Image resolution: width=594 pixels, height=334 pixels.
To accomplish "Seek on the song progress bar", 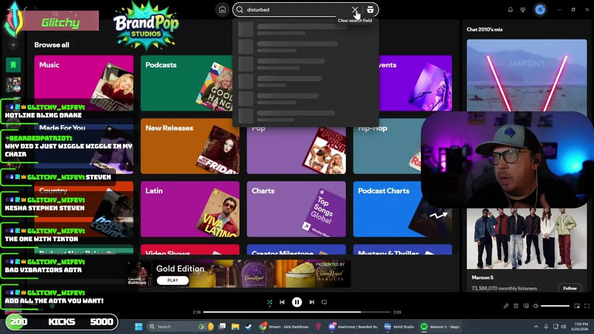I will [297, 312].
